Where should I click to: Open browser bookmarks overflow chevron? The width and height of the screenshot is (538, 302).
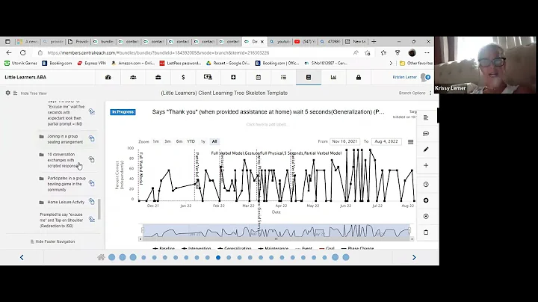pyautogui.click(x=391, y=63)
